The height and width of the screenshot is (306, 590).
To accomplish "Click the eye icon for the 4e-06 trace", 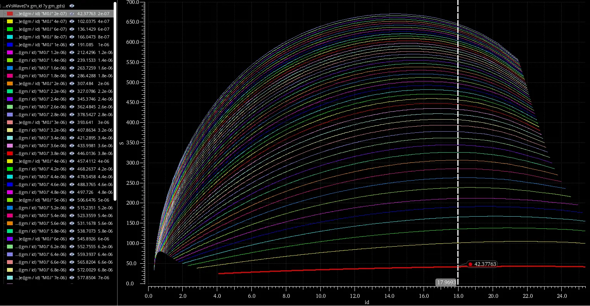I will point(72,161).
